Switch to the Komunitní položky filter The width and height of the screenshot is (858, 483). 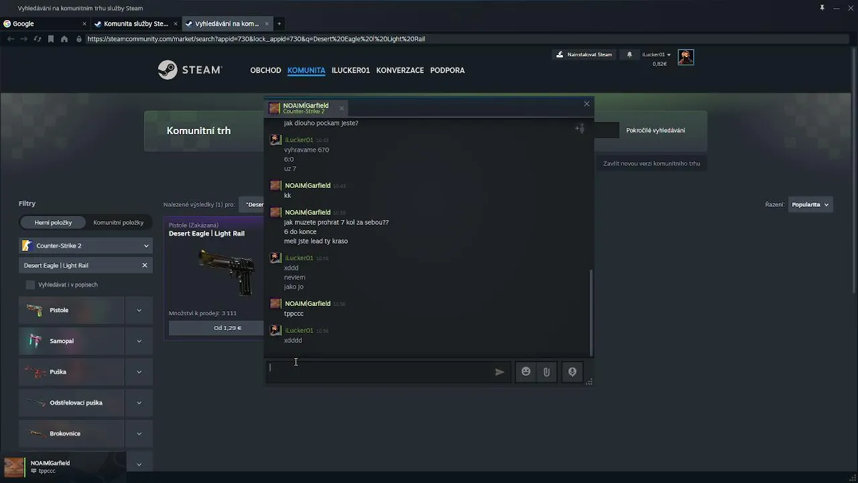coord(119,222)
